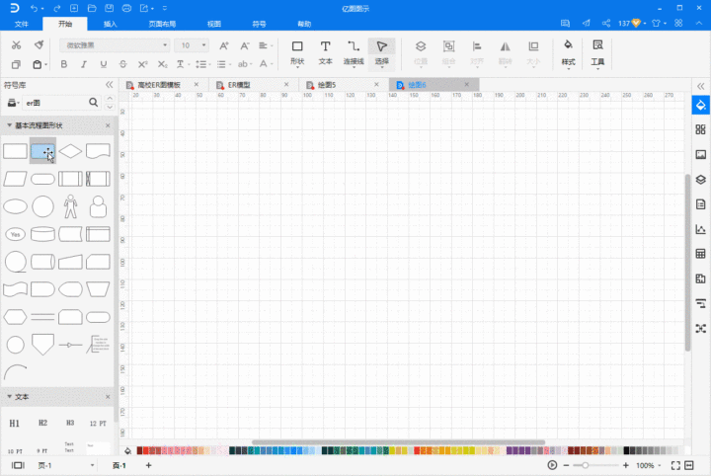Open the Style fill bucket tool
Image resolution: width=711 pixels, height=476 pixels.
(568, 53)
